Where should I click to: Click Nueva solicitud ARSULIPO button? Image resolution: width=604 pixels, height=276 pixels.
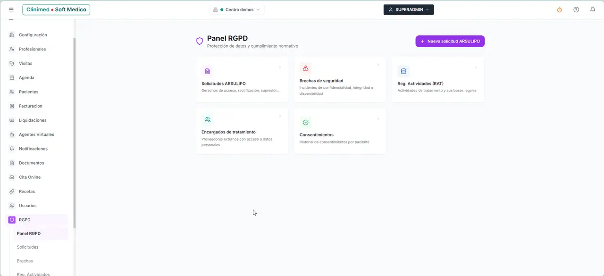point(450,42)
